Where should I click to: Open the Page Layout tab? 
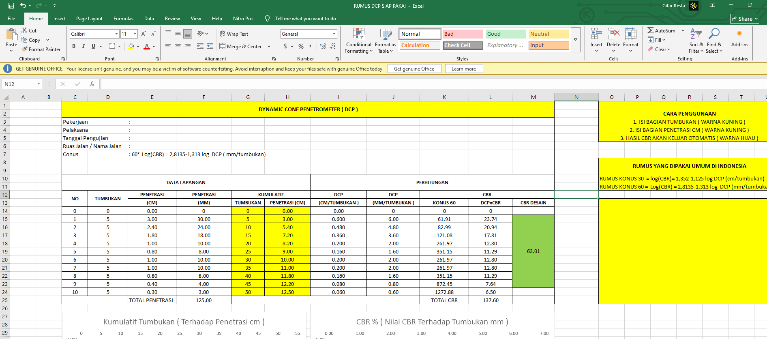[89, 19]
